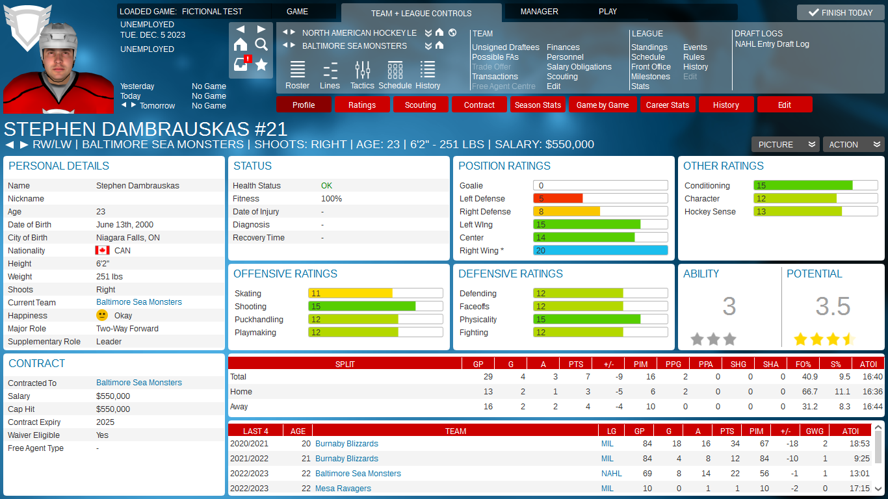888x499 pixels.
Task: Click home icon next to Baltimore Sea Monsters
Action: pyautogui.click(x=439, y=45)
